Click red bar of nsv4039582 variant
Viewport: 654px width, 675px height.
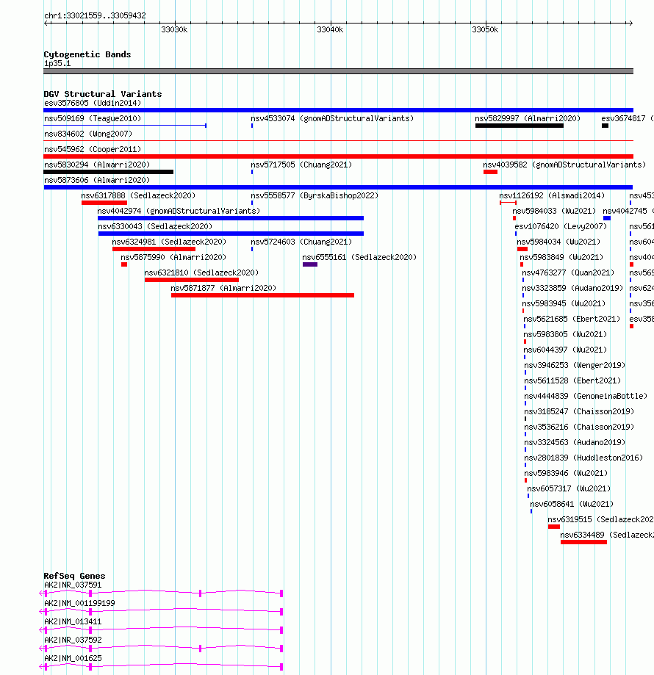(x=490, y=172)
